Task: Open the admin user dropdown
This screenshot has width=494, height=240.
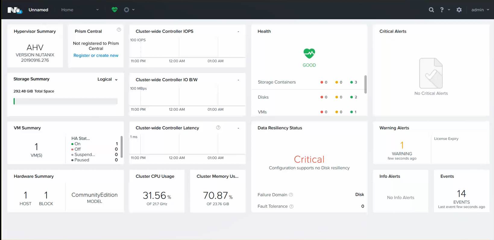Action: click(x=480, y=10)
